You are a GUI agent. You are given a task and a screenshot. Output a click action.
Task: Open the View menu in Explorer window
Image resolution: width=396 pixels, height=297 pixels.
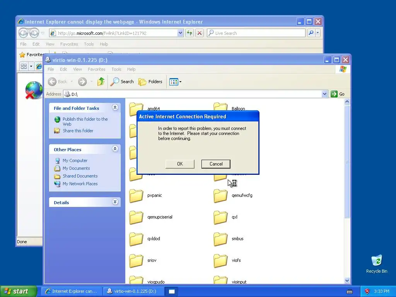coord(77,69)
